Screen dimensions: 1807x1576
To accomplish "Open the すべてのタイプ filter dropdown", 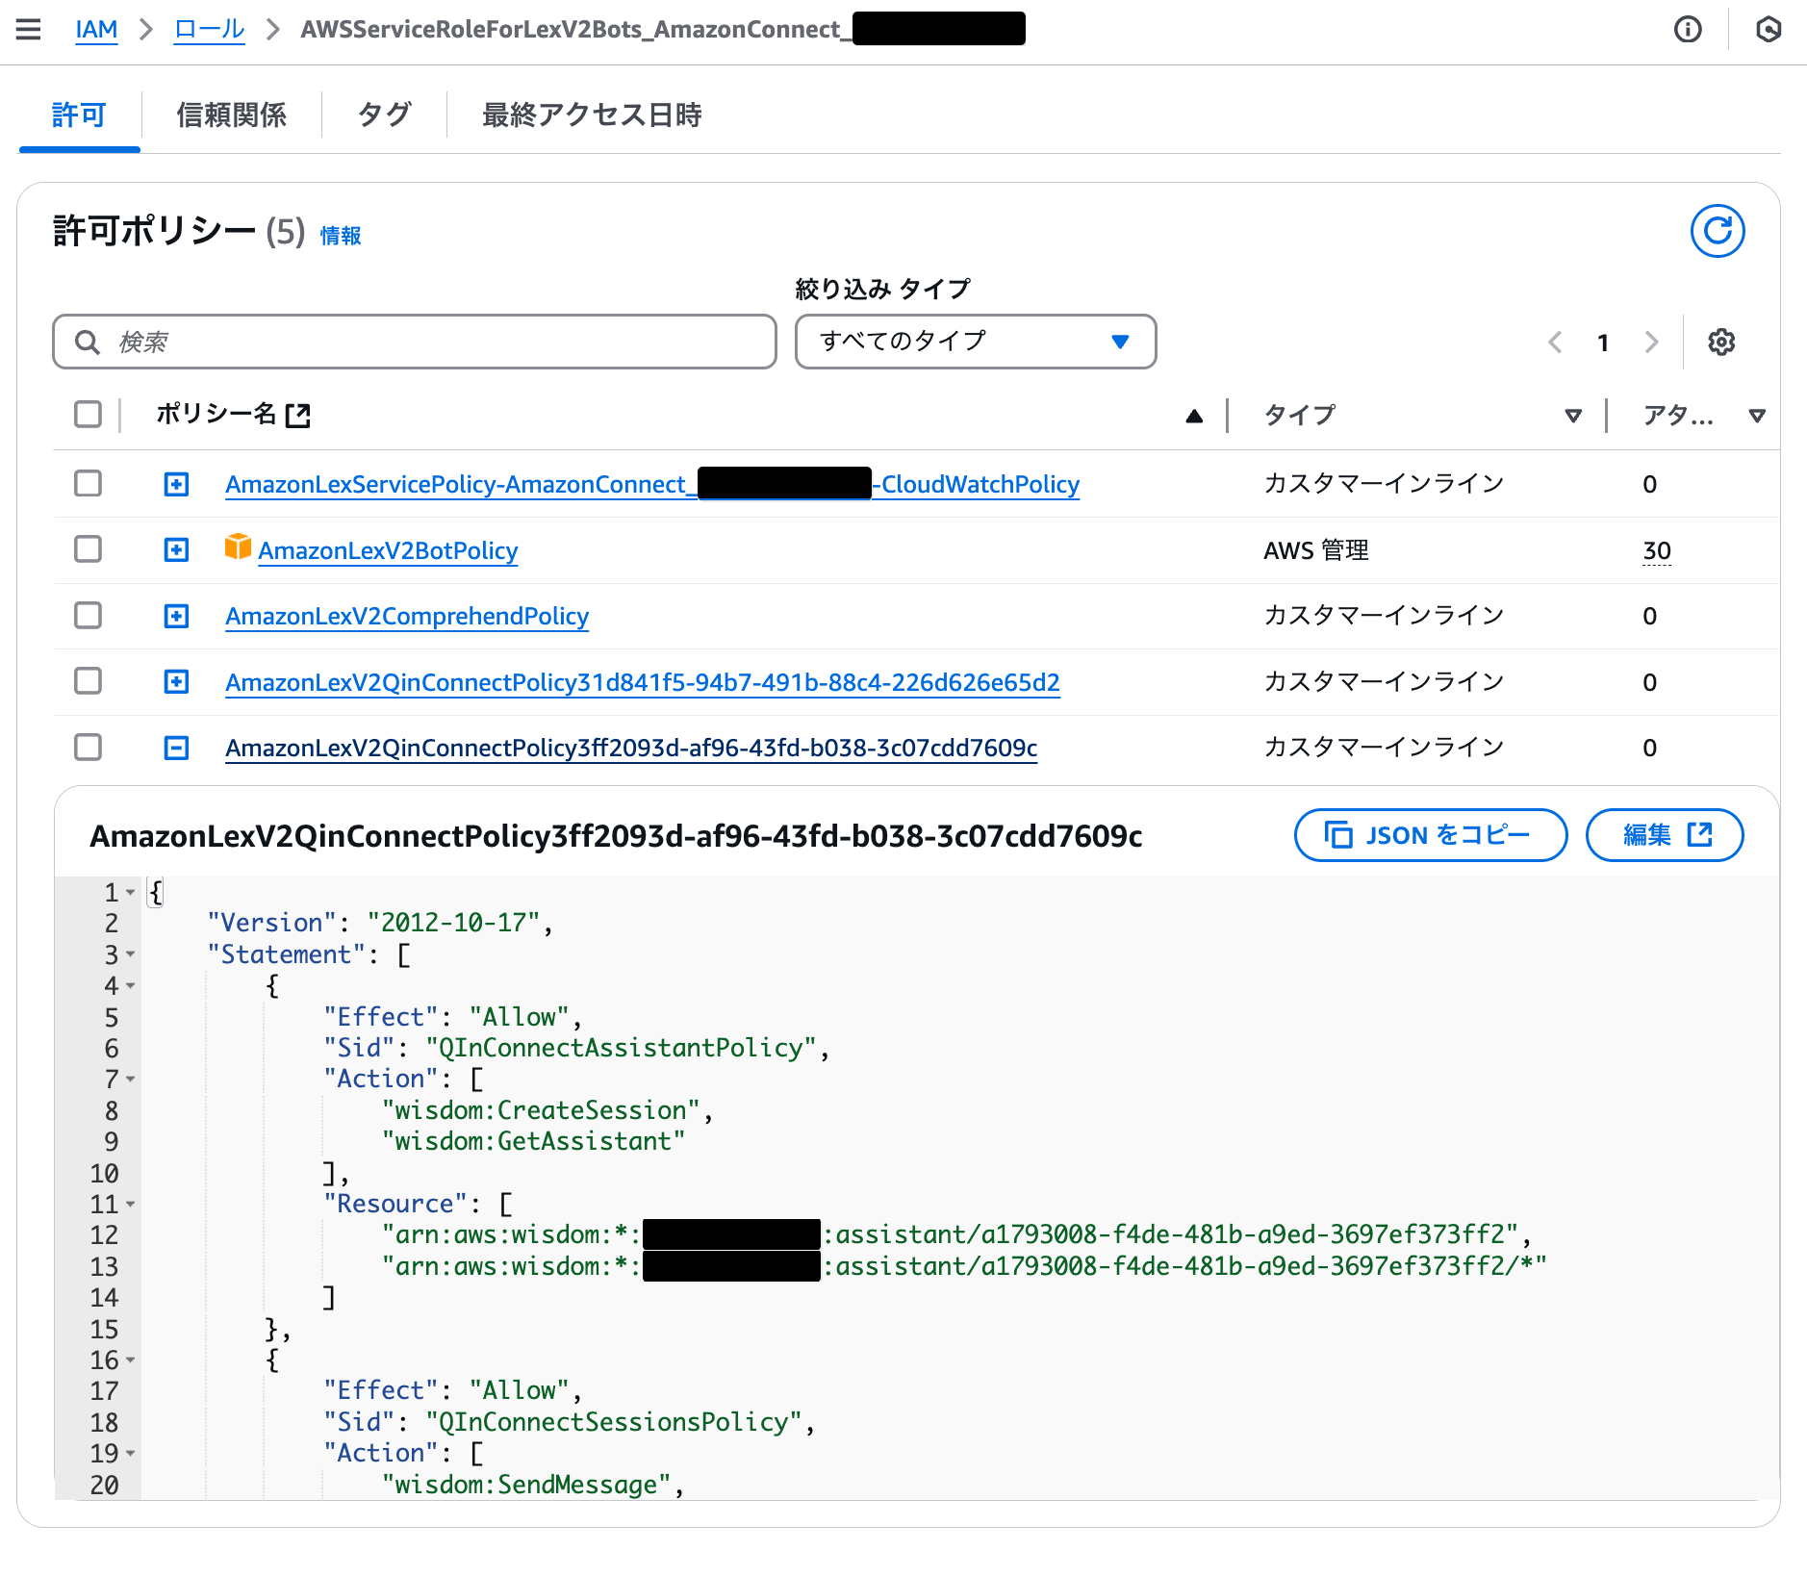I will point(976,342).
